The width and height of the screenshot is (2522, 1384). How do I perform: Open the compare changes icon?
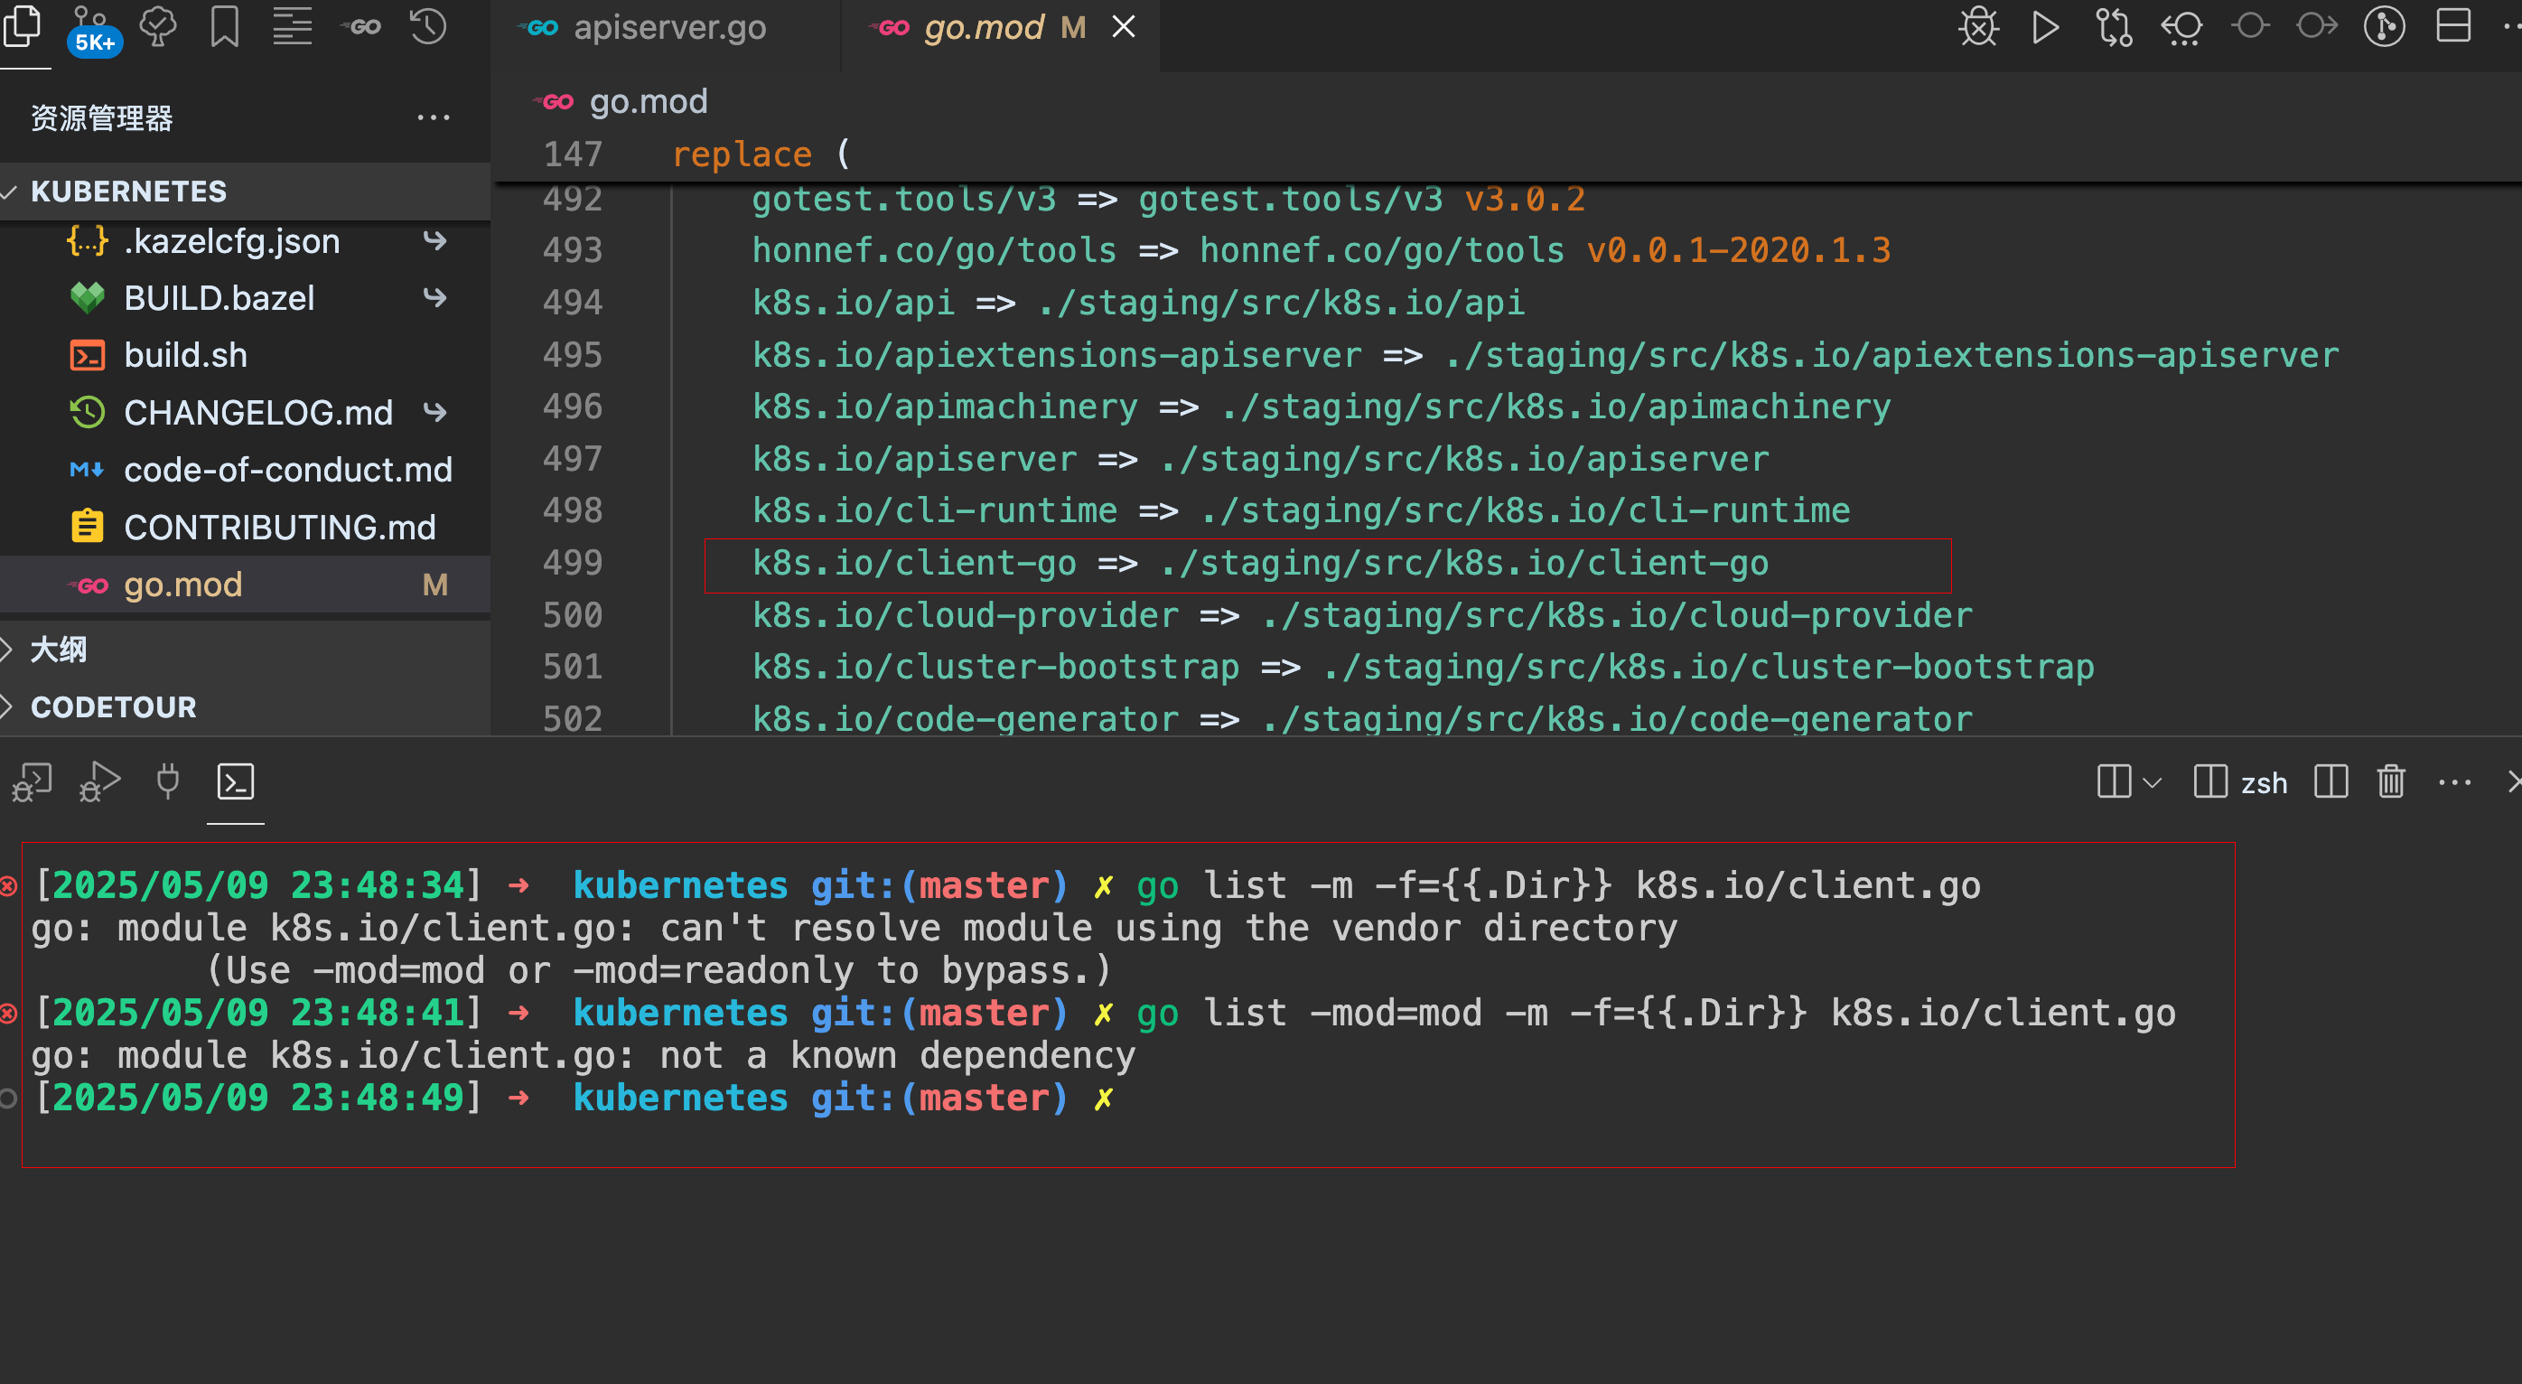(x=2114, y=26)
